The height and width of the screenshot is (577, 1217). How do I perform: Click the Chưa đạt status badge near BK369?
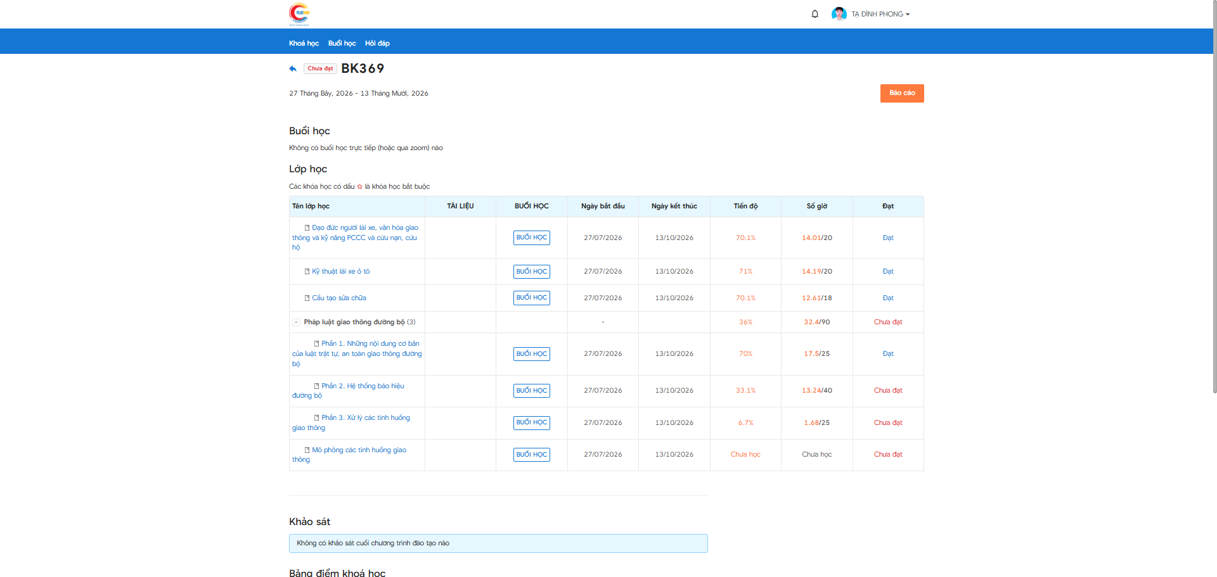pyautogui.click(x=320, y=68)
